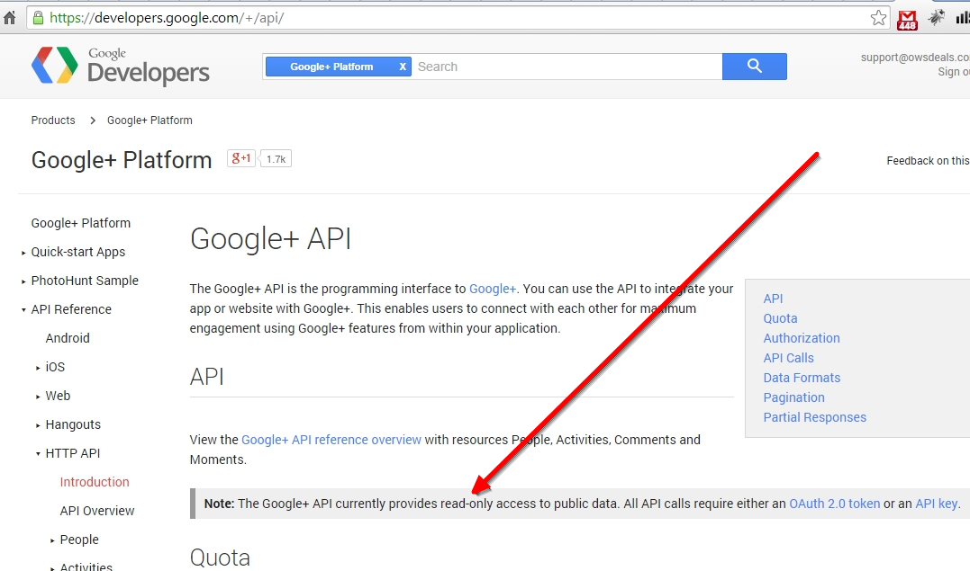Jump to API Calls section
The width and height of the screenshot is (970, 571).
click(789, 358)
